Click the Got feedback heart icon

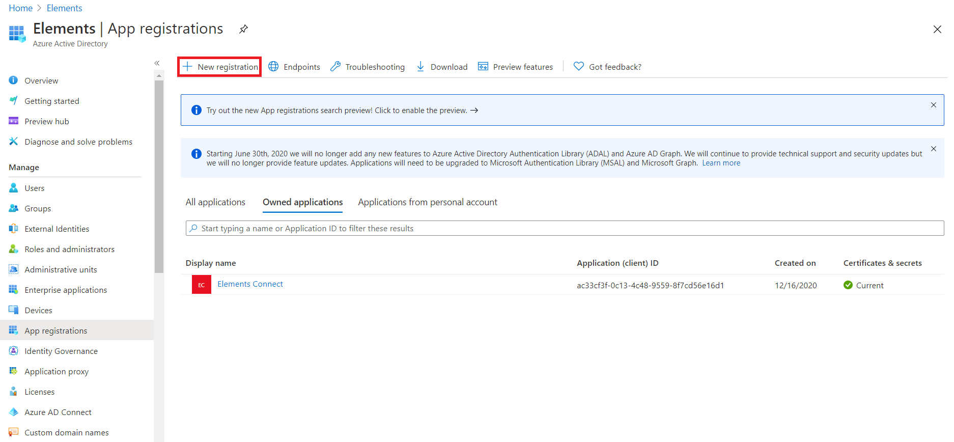(x=579, y=66)
